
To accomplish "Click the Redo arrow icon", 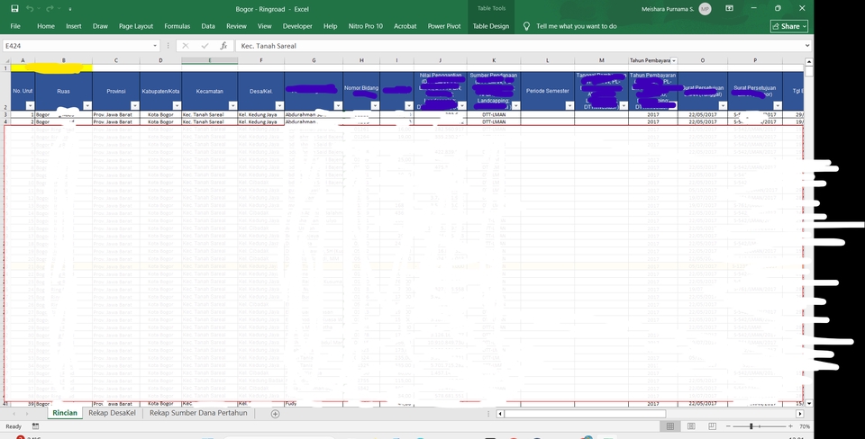I will [x=50, y=9].
